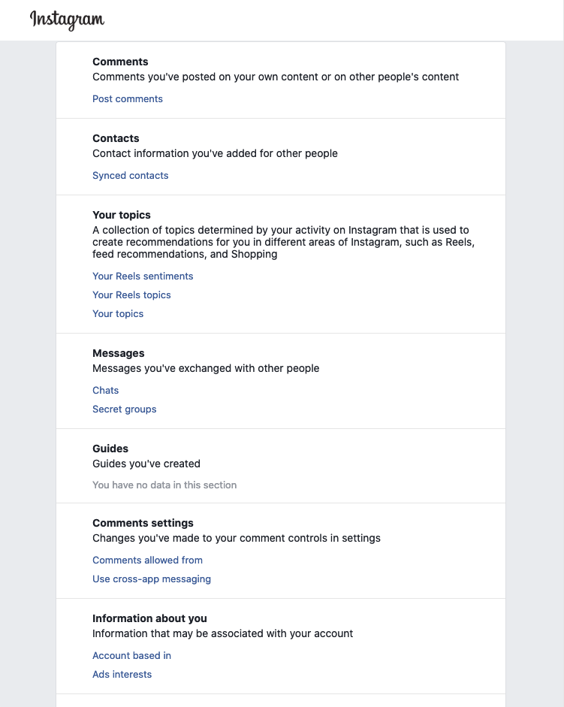Open Ads interests link
Image resolution: width=564 pixels, height=707 pixels.
pyautogui.click(x=122, y=675)
